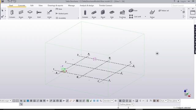Activate the Bolt tool

point(39,14)
